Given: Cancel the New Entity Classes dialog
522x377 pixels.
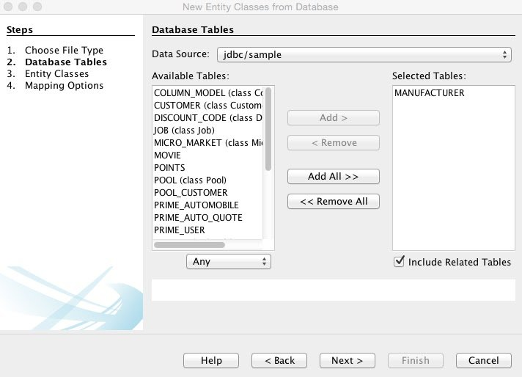Looking at the screenshot, I should pyautogui.click(x=483, y=360).
